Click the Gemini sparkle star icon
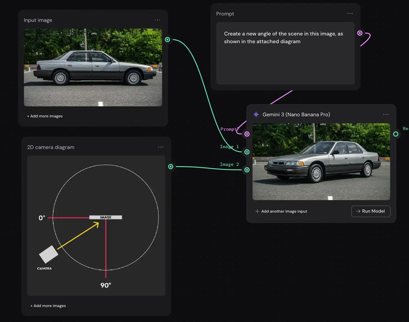 click(256, 114)
